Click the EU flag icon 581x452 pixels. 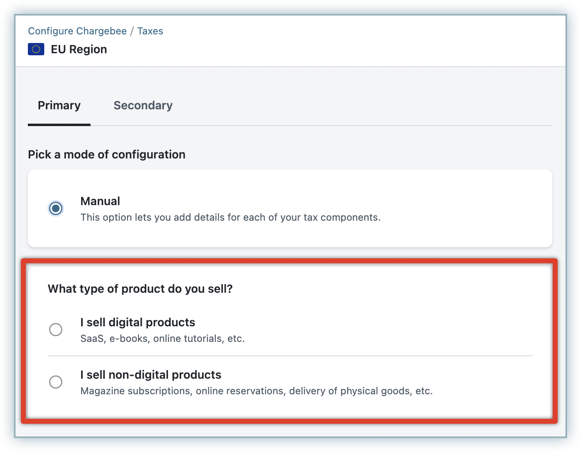[36, 50]
